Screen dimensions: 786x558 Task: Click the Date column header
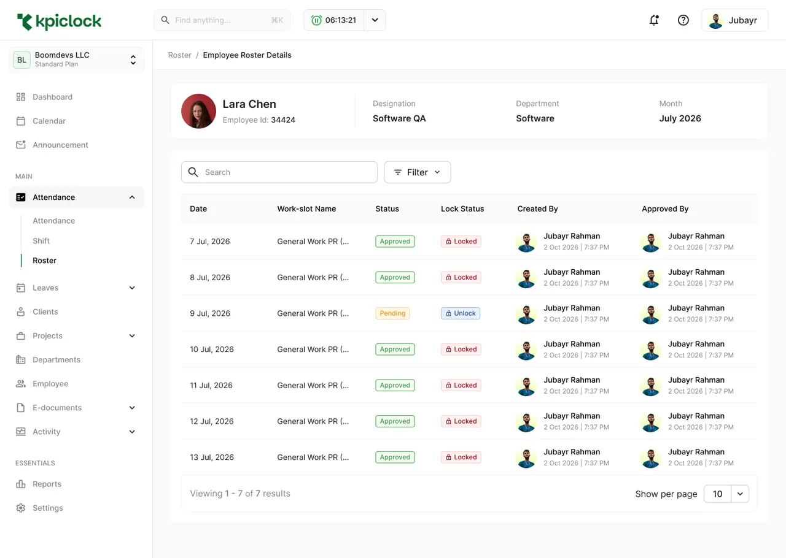tap(198, 209)
